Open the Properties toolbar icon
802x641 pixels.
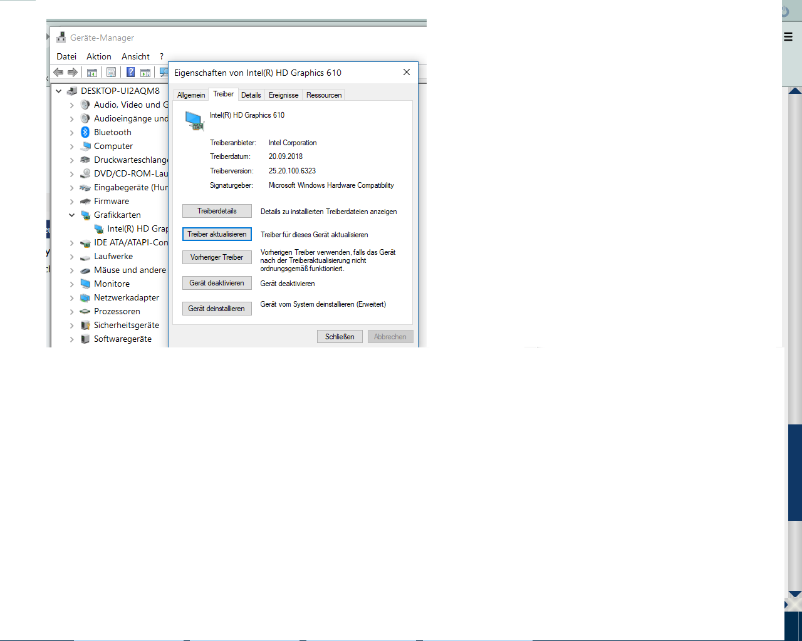pos(111,73)
